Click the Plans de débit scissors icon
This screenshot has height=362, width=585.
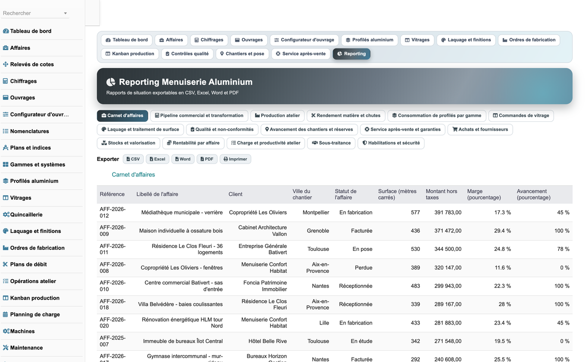coord(6,265)
